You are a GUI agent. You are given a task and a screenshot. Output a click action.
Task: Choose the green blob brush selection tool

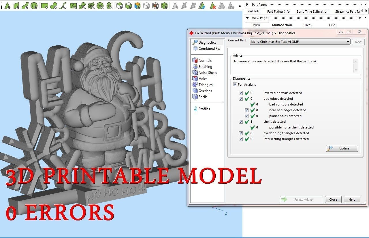pos(53,5)
